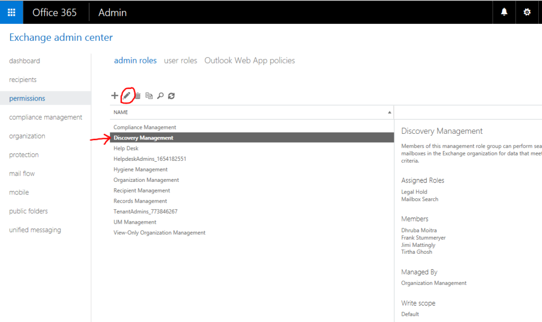Copy the selected role group
Viewport: 542px width, 322px height.
pyautogui.click(x=149, y=96)
